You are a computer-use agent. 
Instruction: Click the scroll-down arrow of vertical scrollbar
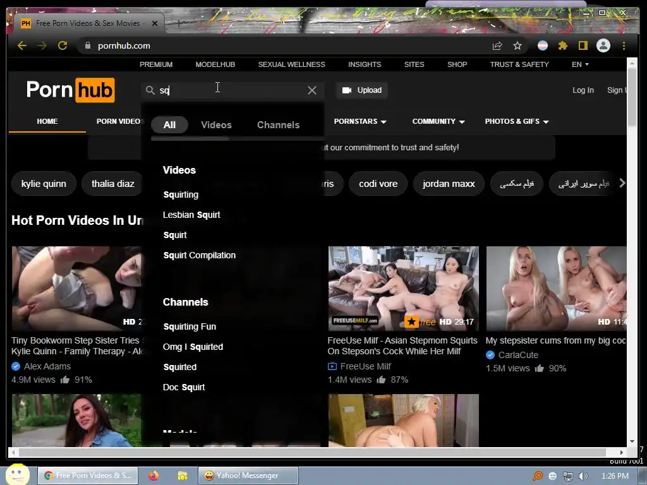(x=632, y=441)
